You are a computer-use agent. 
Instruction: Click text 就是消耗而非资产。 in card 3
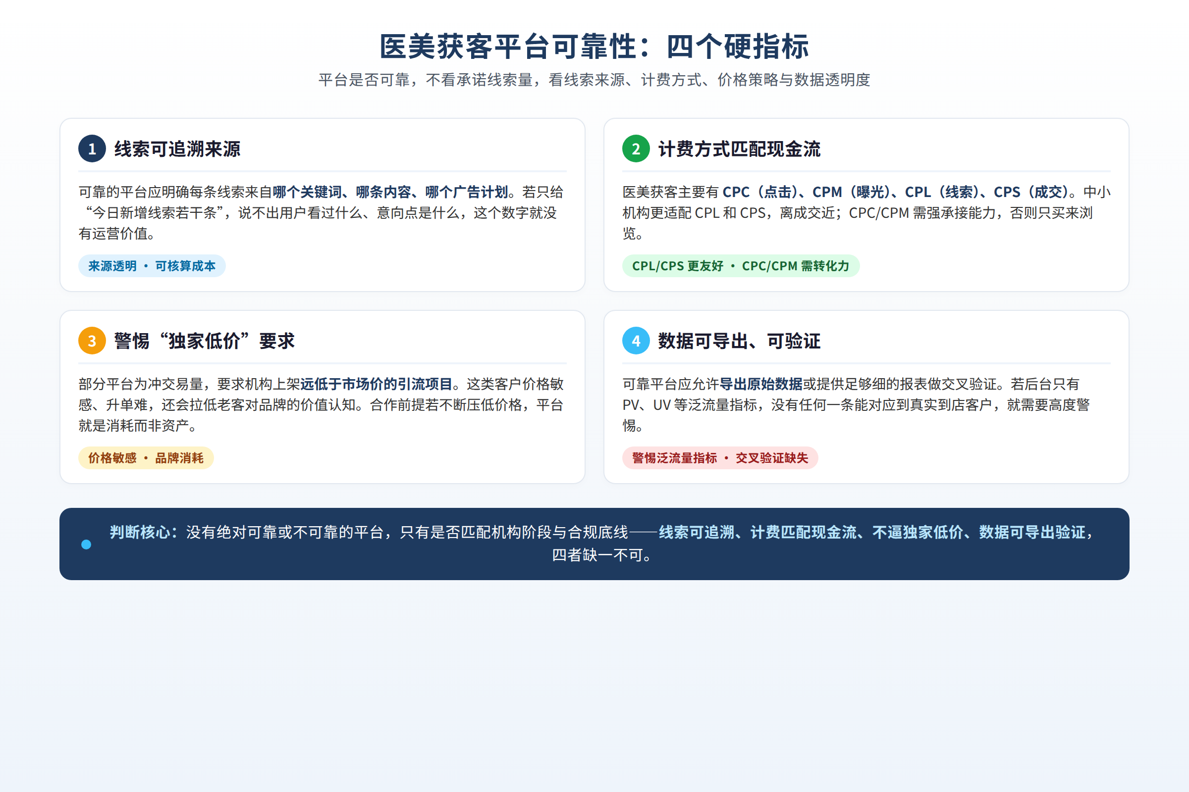tap(138, 425)
